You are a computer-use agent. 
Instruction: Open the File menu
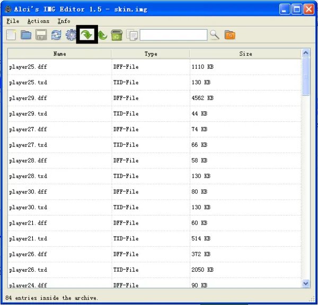13,21
